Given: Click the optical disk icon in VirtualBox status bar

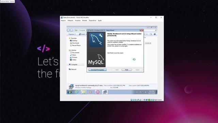Looking at the screenshot, I should pos(134,100).
